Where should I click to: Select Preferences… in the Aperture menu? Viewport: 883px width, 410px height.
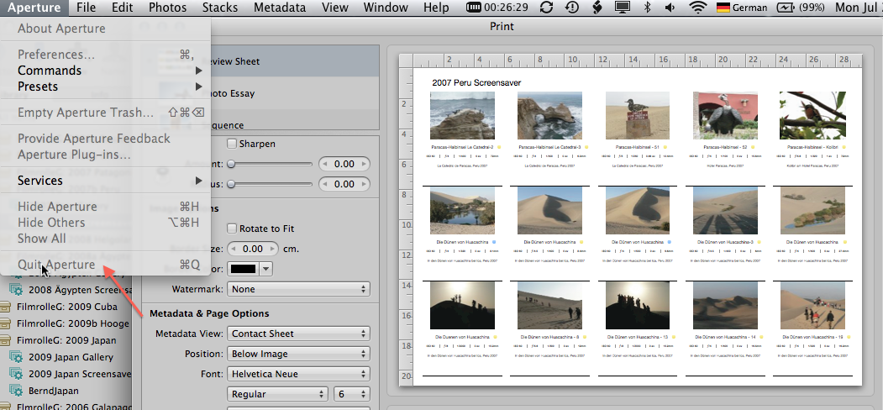click(56, 55)
